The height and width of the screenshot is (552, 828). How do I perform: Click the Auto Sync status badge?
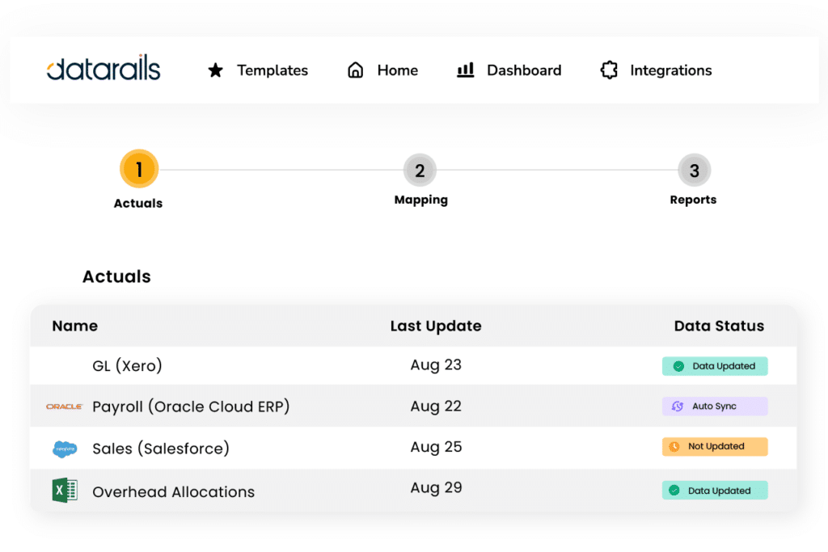(x=715, y=407)
